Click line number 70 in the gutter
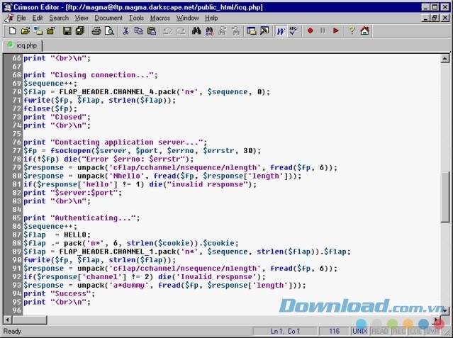The image size is (453, 338). pos(16,92)
